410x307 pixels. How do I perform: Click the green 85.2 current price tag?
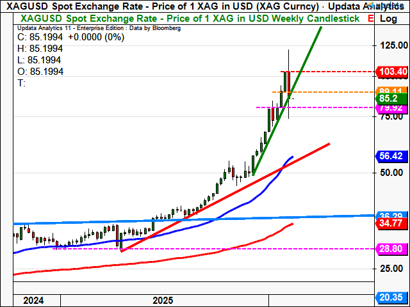tap(389, 98)
